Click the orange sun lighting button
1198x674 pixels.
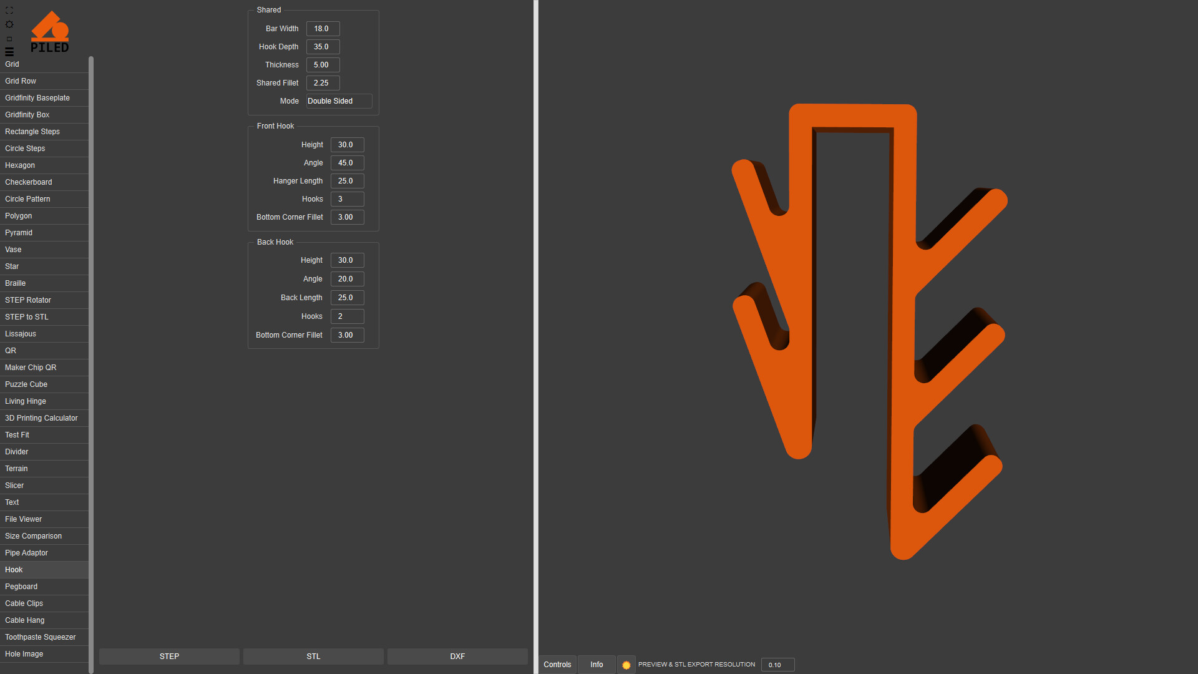[x=626, y=665]
